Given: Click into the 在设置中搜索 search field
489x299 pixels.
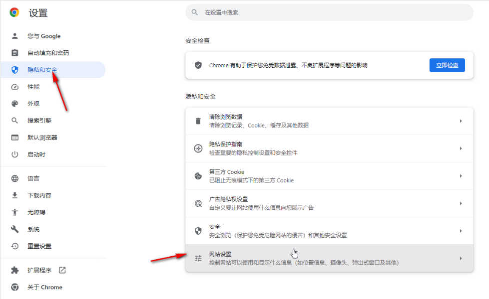Looking at the screenshot, I should [329, 12].
